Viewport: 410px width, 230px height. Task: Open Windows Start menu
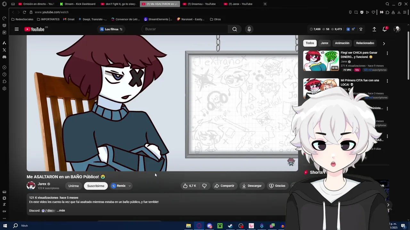(x=5, y=226)
